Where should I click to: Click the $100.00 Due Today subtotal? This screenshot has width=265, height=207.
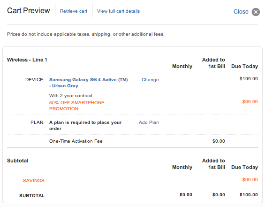tap(249, 195)
